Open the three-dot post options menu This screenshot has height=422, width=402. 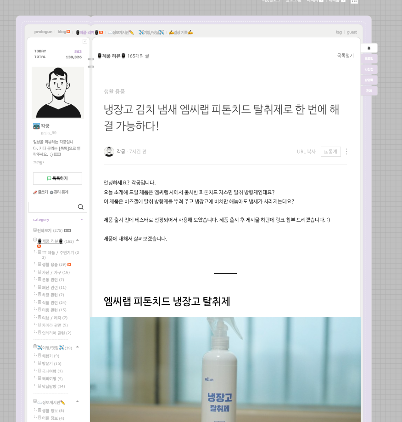click(x=346, y=152)
